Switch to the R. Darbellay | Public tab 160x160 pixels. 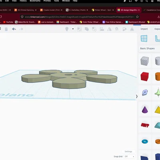77,10
